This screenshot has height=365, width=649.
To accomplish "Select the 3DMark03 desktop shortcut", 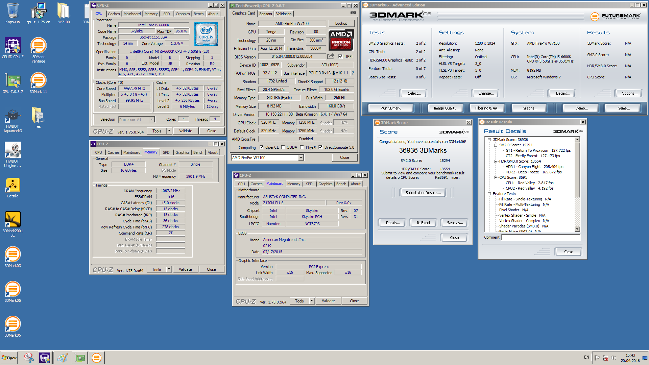I will 13,257.
